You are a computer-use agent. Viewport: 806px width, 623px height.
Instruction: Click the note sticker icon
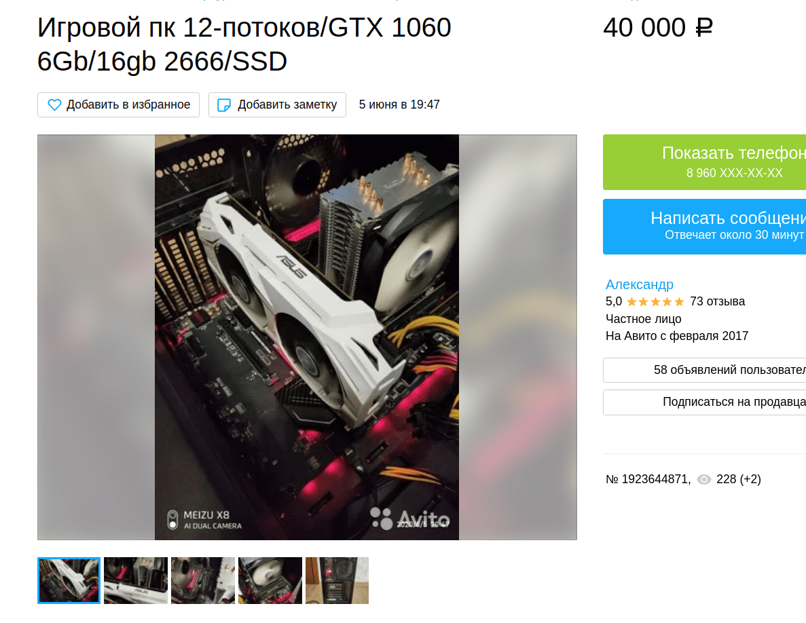pyautogui.click(x=224, y=105)
